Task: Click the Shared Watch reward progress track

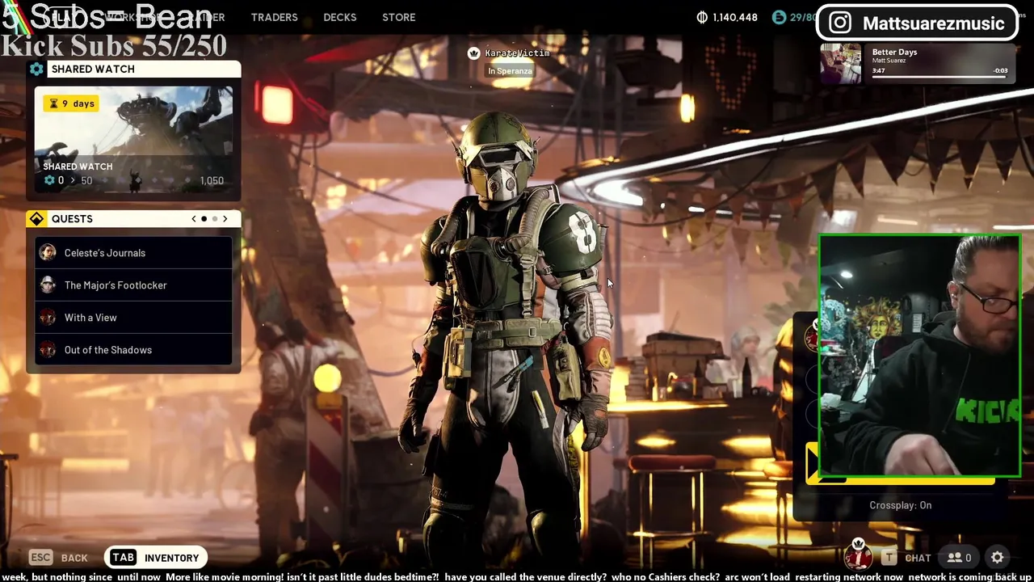Action: pyautogui.click(x=145, y=180)
